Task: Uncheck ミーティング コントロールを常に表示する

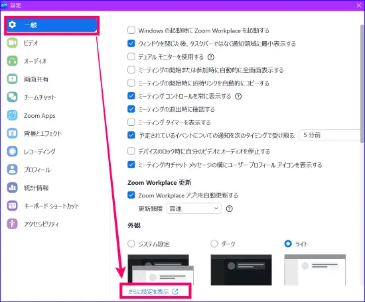Action: tap(131, 96)
